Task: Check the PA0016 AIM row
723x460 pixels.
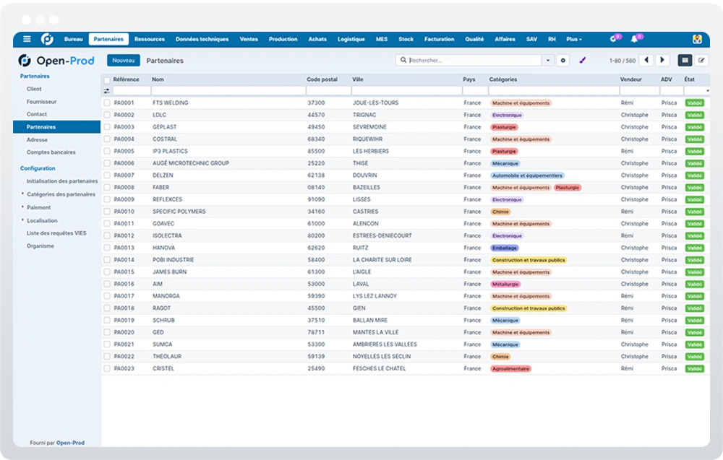Action: pyautogui.click(x=107, y=284)
